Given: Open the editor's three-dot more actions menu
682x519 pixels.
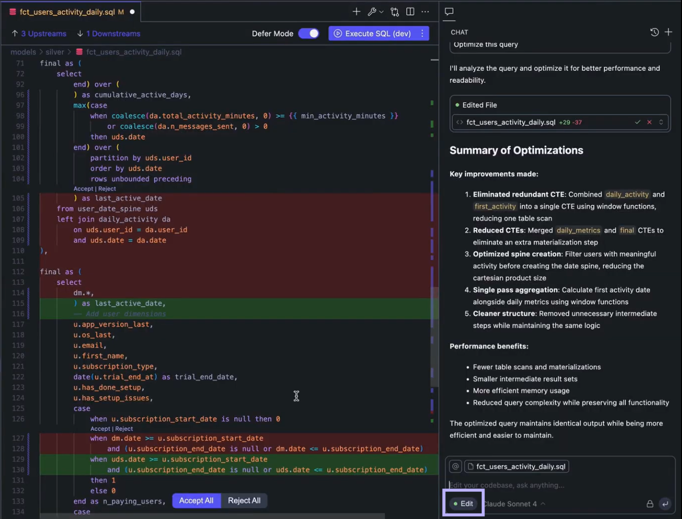Looking at the screenshot, I should click(425, 11).
